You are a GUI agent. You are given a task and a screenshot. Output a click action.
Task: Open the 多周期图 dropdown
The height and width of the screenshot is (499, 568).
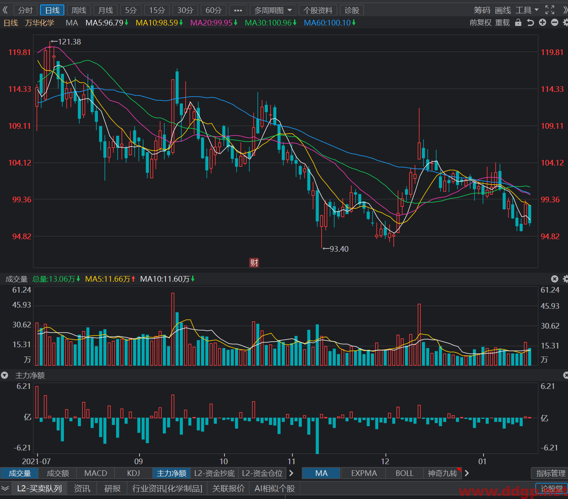coord(273,10)
